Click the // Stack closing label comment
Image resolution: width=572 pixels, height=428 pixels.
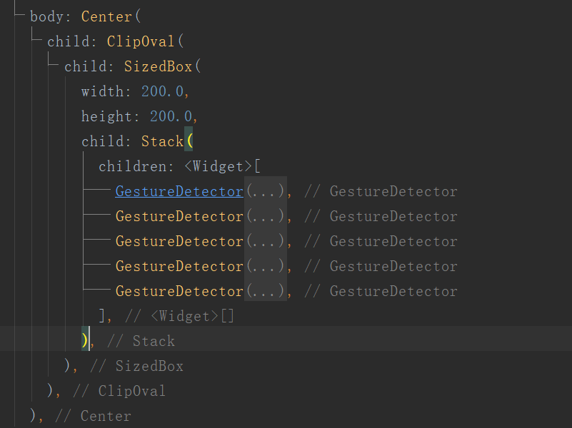[141, 341]
